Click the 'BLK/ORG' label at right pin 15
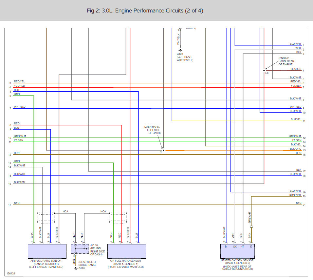 (296, 149)
